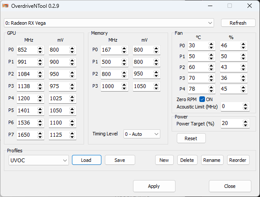Load the selected profile
260x197 pixels.
coord(87,160)
